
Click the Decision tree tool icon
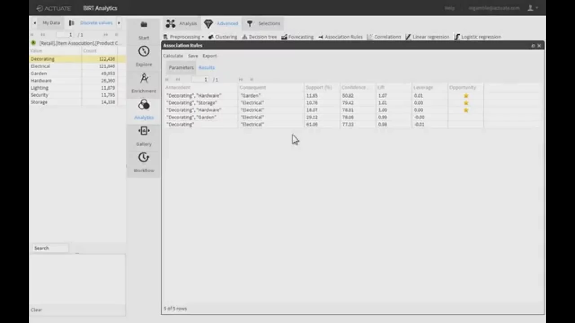click(244, 37)
